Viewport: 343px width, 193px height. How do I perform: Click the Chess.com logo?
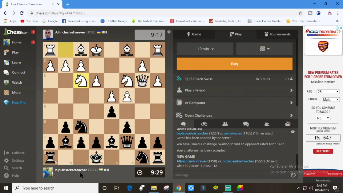(16, 32)
